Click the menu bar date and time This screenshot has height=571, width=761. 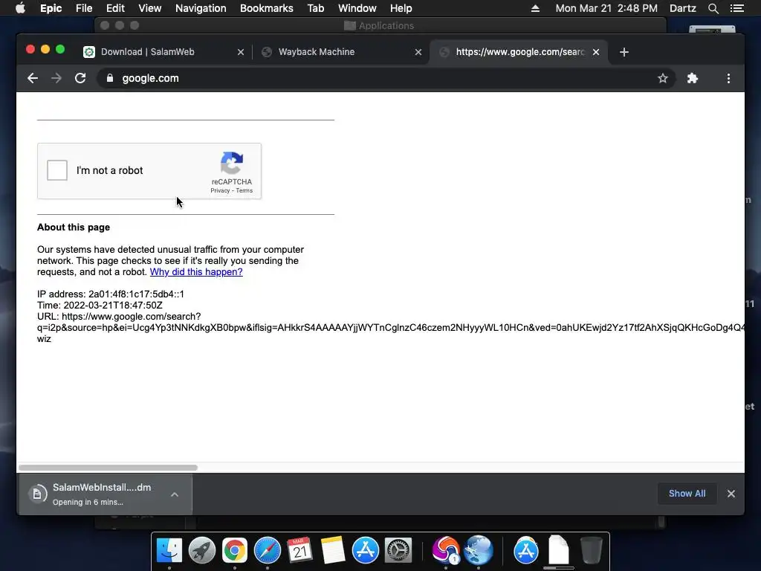click(x=606, y=8)
